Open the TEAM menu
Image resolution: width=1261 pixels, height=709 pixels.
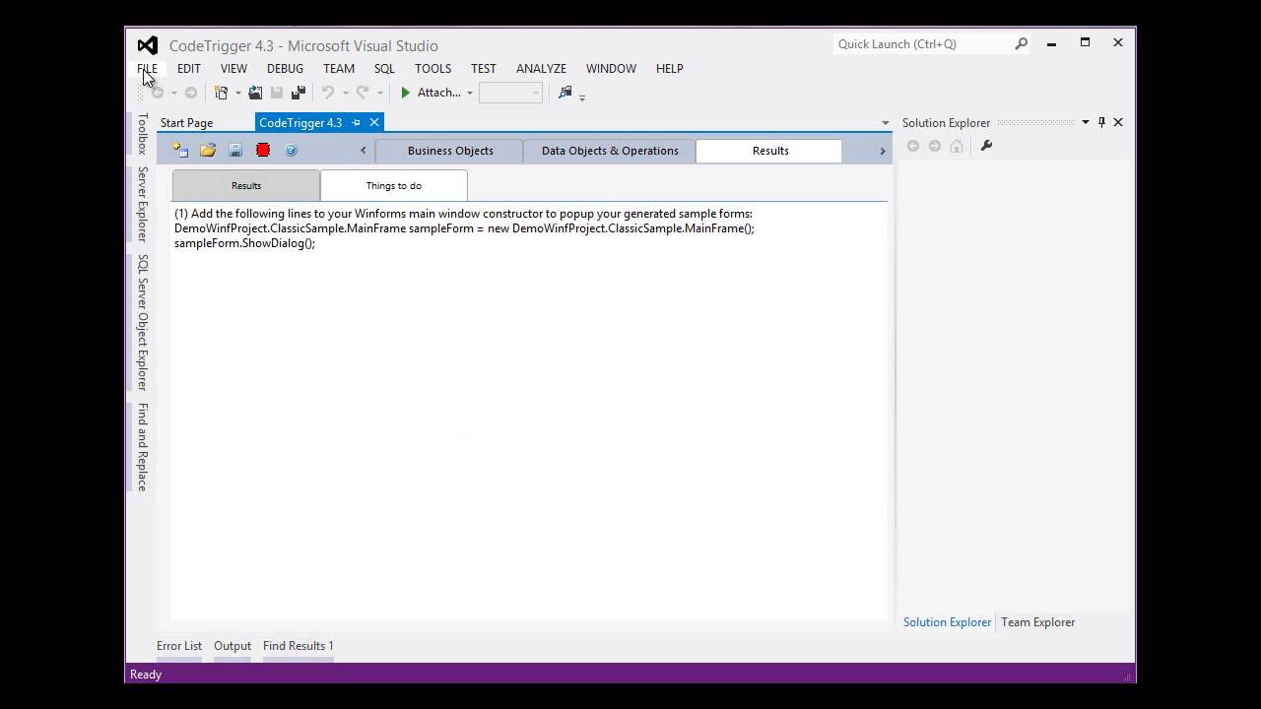(339, 68)
